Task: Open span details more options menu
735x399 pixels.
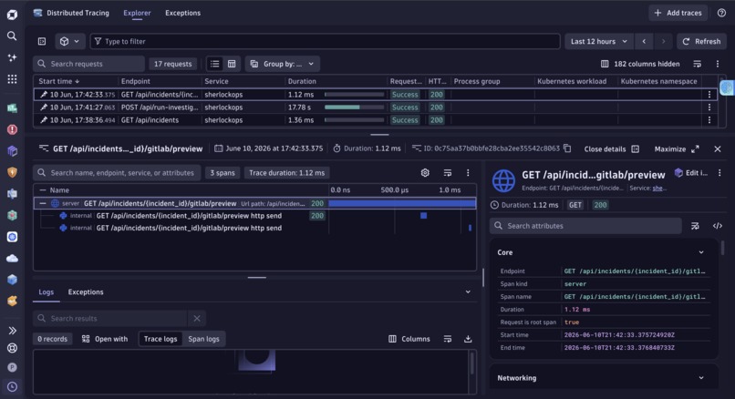Action: tap(719, 173)
